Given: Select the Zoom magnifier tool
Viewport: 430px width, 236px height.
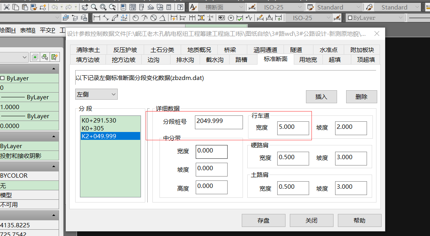Looking at the screenshot, I should click(x=94, y=7).
